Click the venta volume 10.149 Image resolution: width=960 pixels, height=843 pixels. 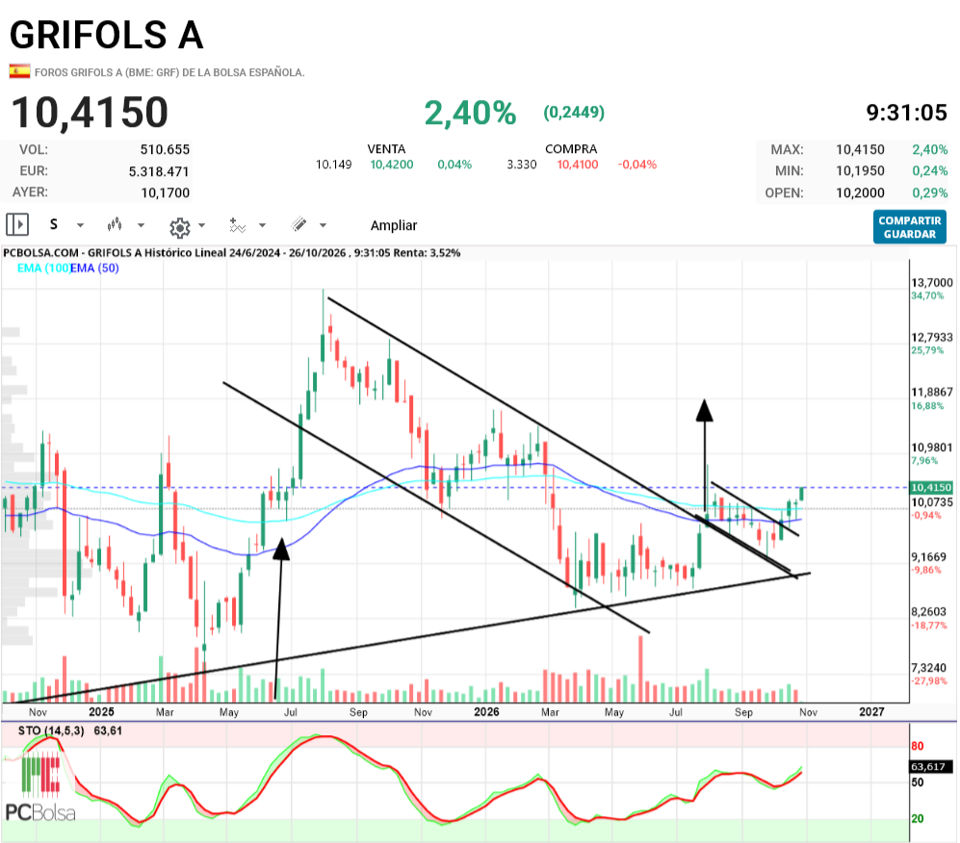pos(334,165)
